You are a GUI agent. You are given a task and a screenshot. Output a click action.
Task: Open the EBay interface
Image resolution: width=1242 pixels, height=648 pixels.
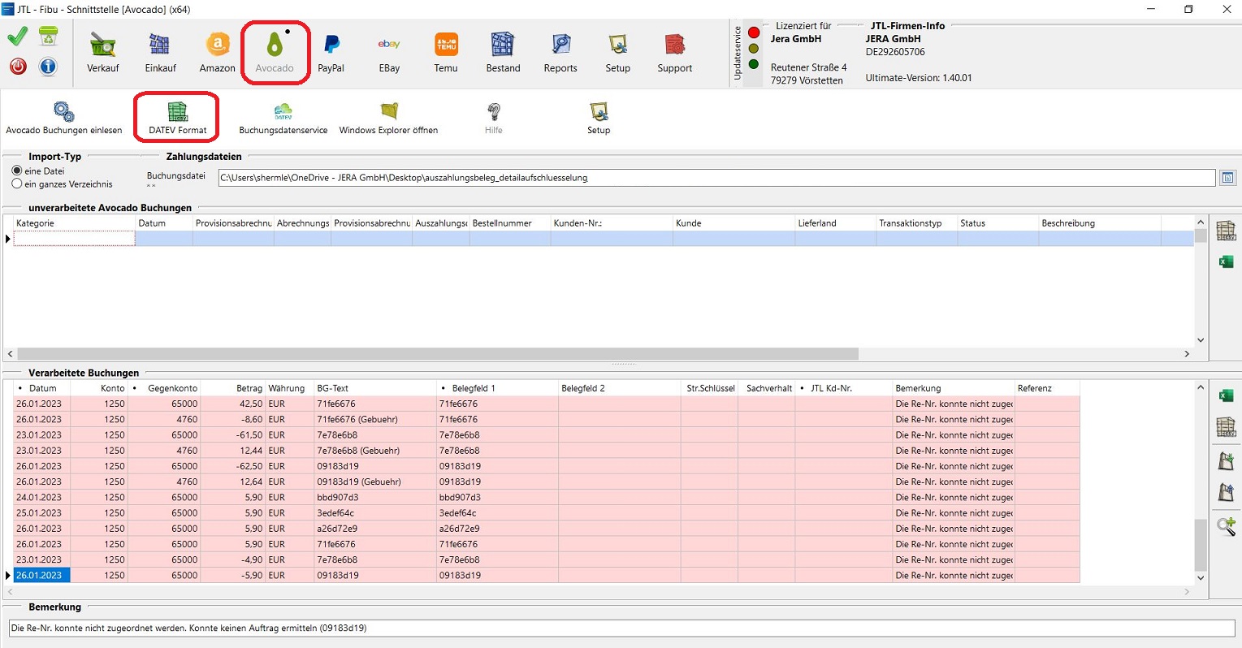point(389,53)
